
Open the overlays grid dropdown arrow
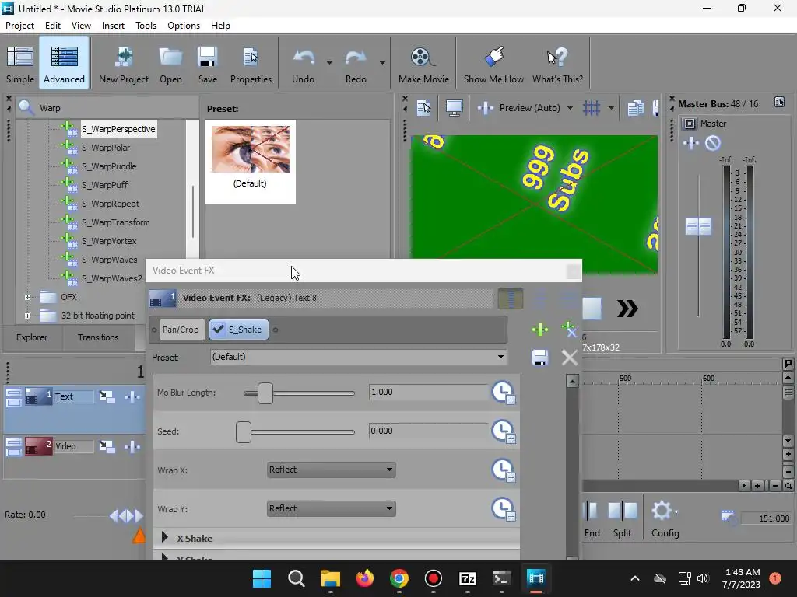[x=611, y=108]
